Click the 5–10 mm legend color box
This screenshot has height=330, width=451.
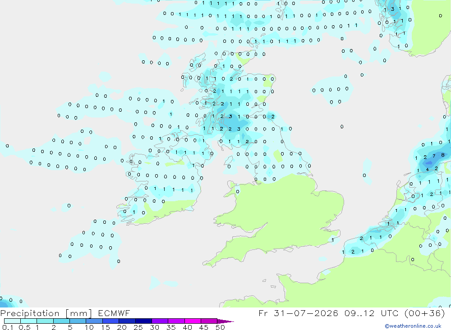click(78, 321)
